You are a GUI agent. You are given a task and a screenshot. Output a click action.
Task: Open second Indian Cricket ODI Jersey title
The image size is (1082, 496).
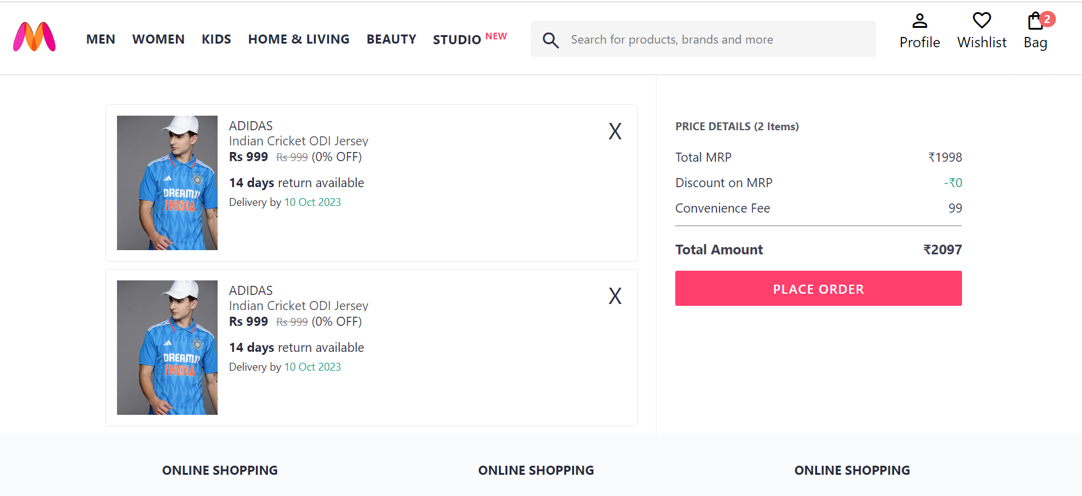(x=298, y=306)
